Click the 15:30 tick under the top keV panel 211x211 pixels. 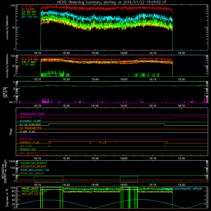click(x=66, y=53)
